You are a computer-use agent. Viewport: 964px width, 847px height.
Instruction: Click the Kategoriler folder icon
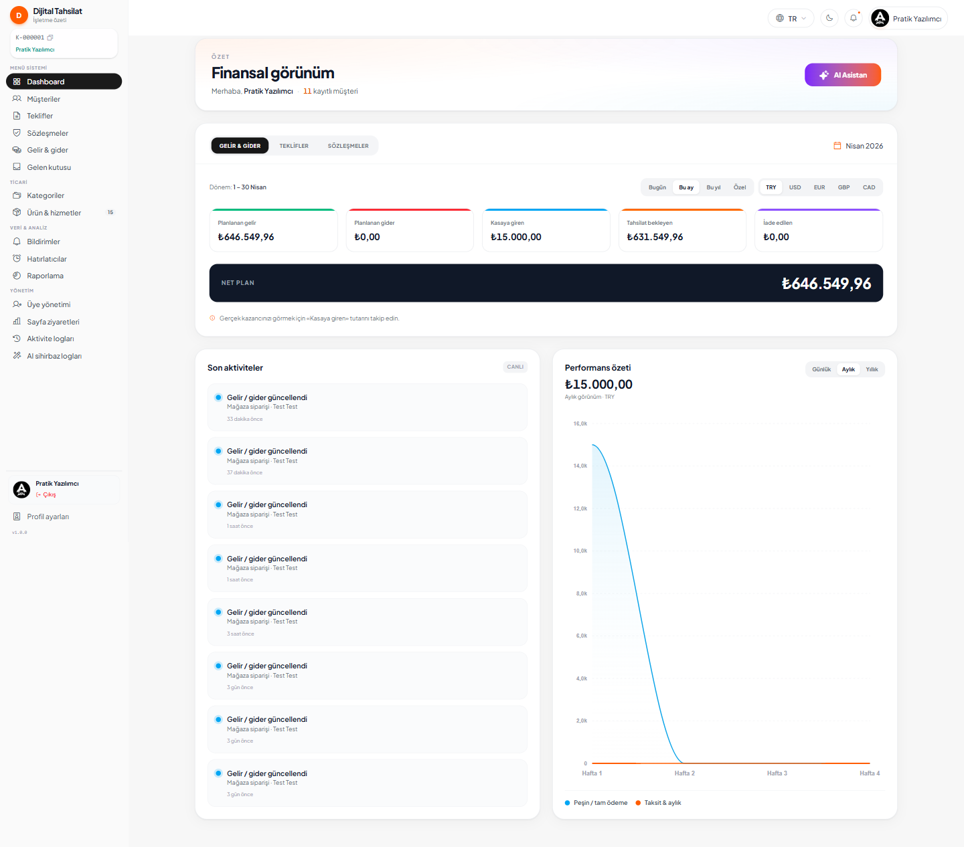pos(17,195)
